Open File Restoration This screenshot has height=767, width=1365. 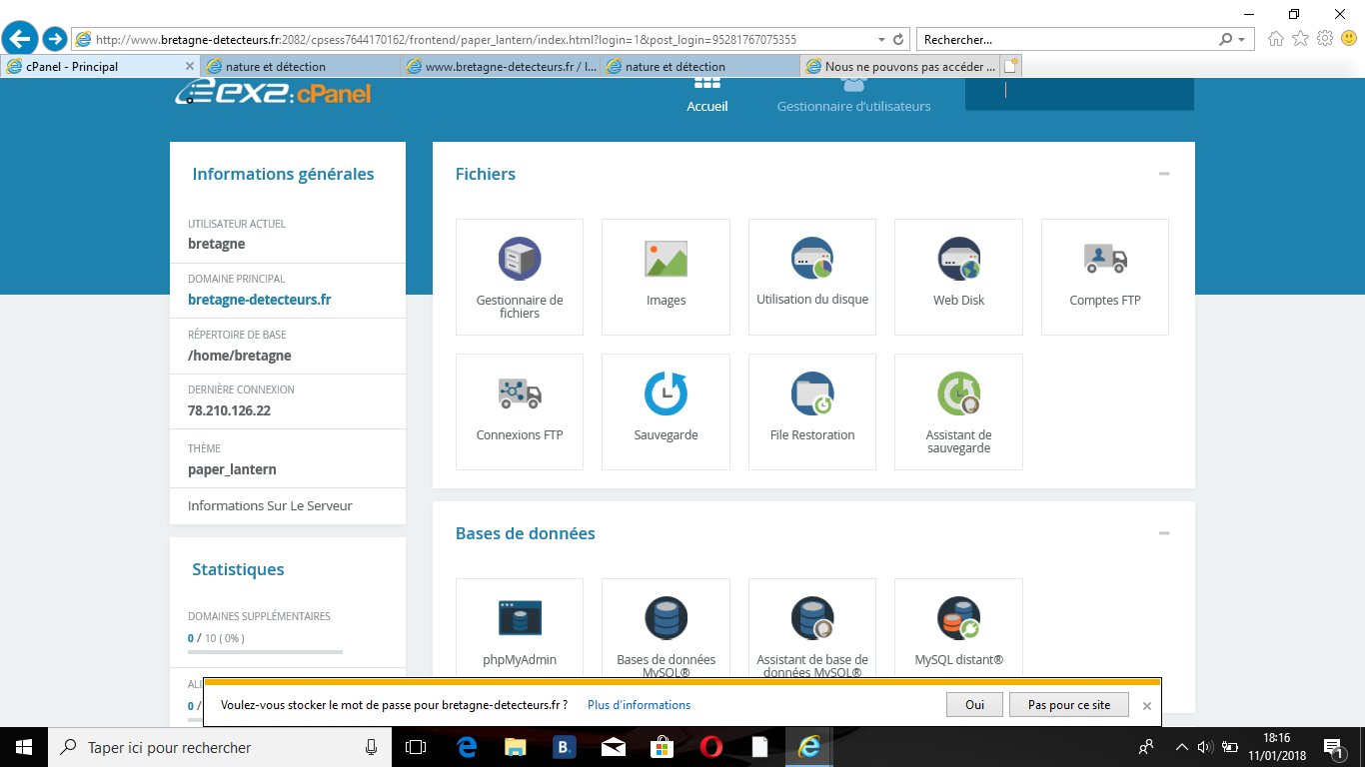[x=812, y=411]
